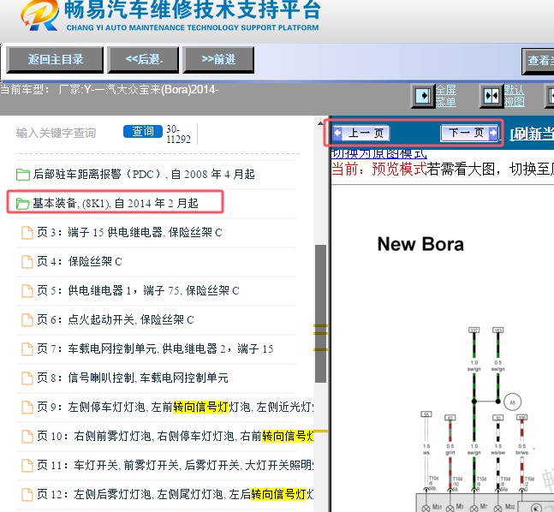The image size is (554, 512).
Task: Click the 查询 search button
Action: [x=143, y=132]
